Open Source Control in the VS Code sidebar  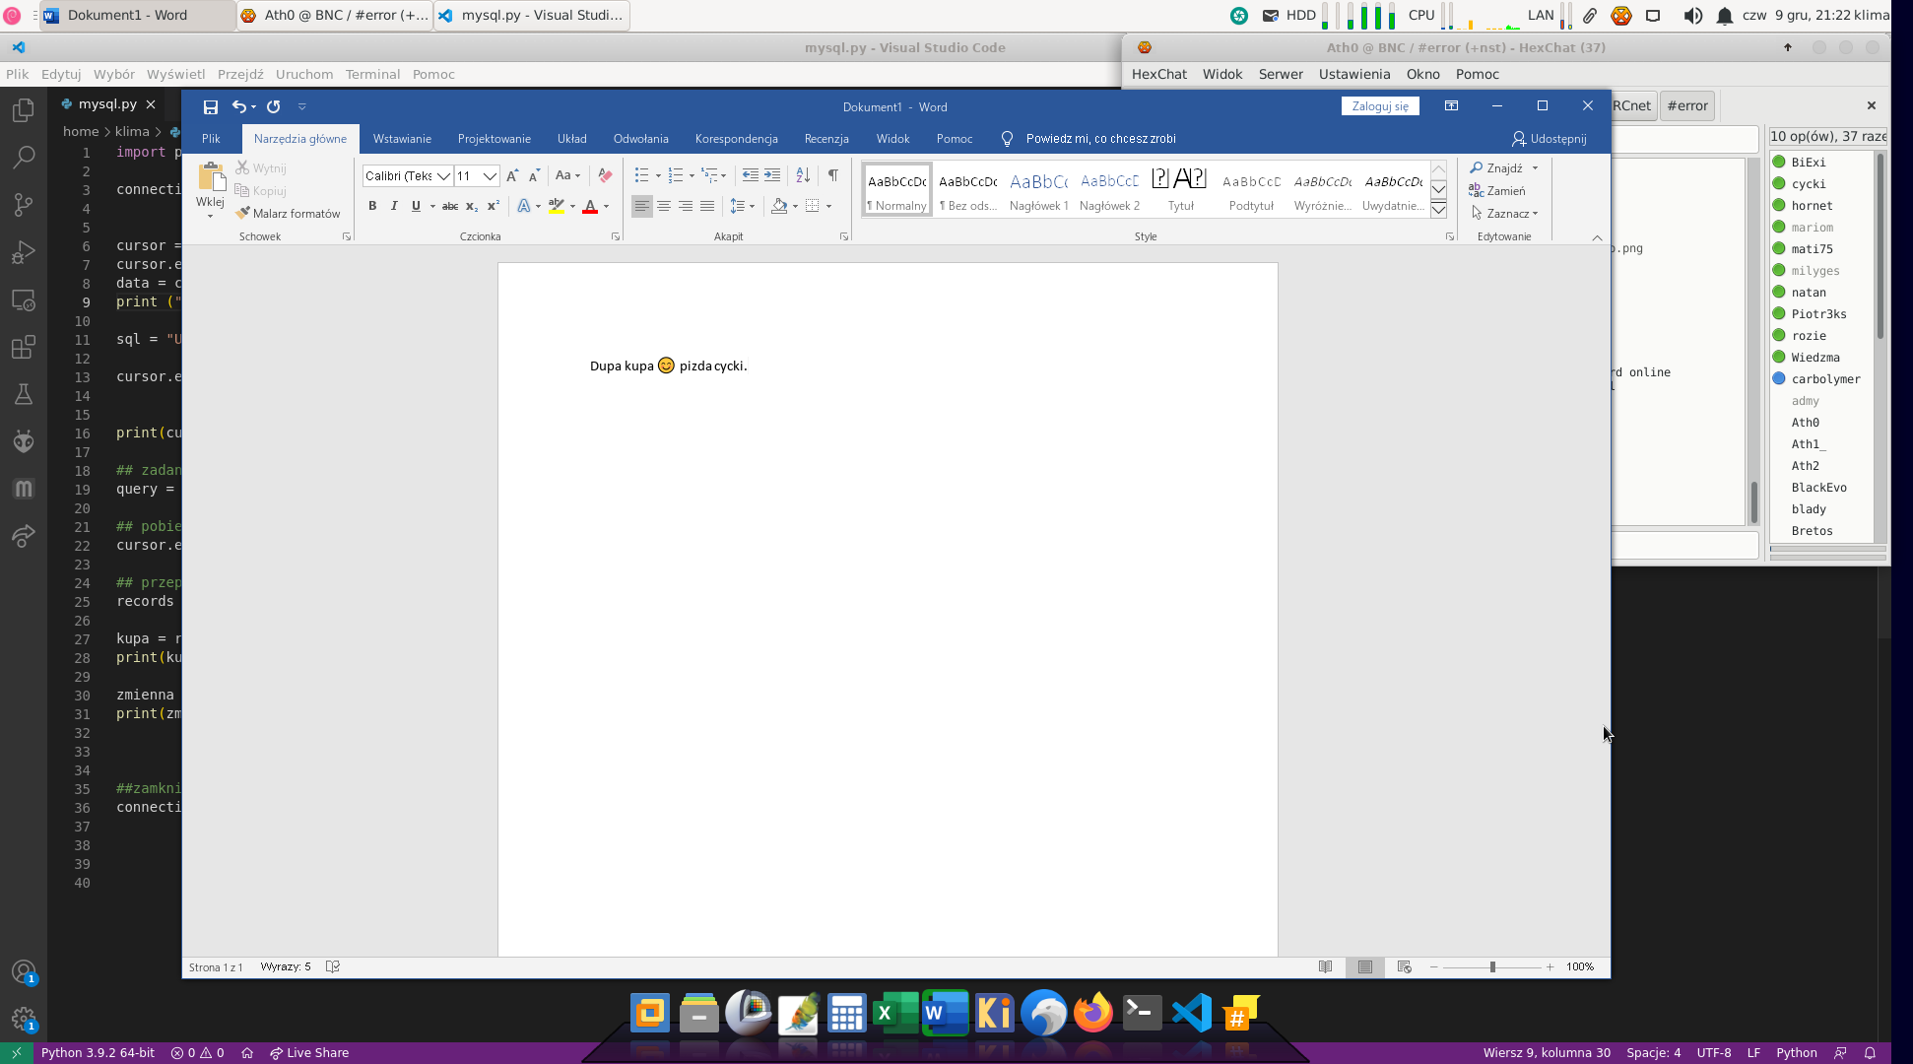24,204
